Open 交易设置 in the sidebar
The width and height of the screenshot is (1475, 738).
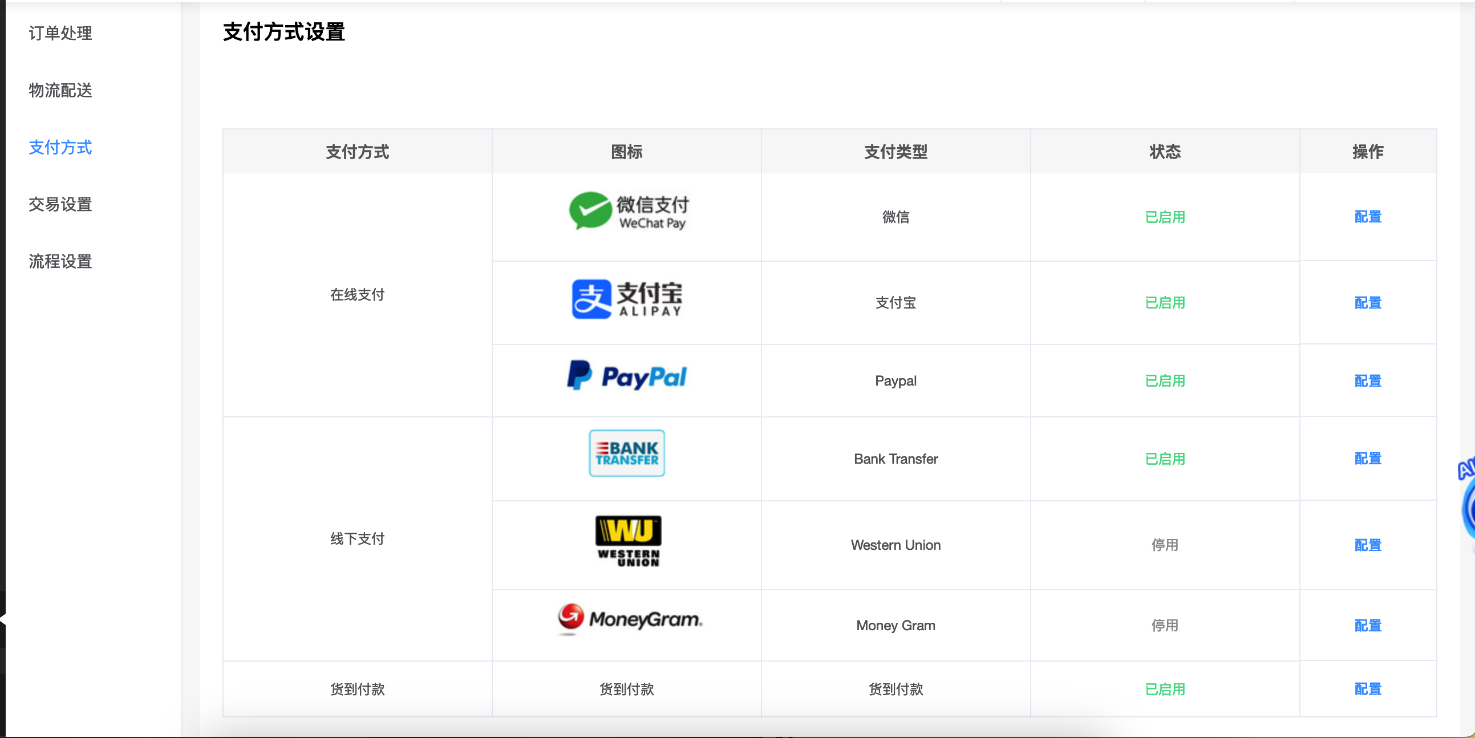60,204
